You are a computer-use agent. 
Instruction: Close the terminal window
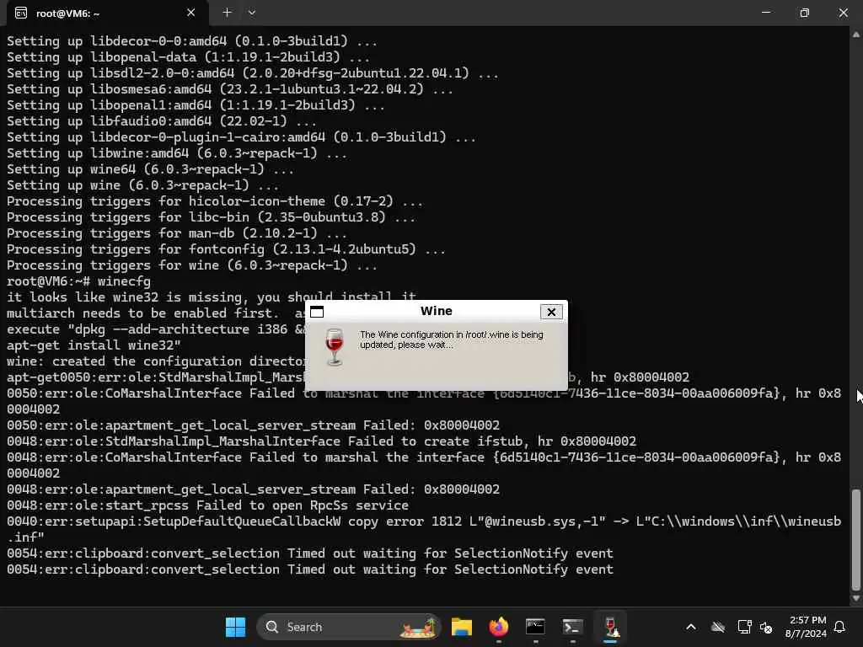[843, 13]
